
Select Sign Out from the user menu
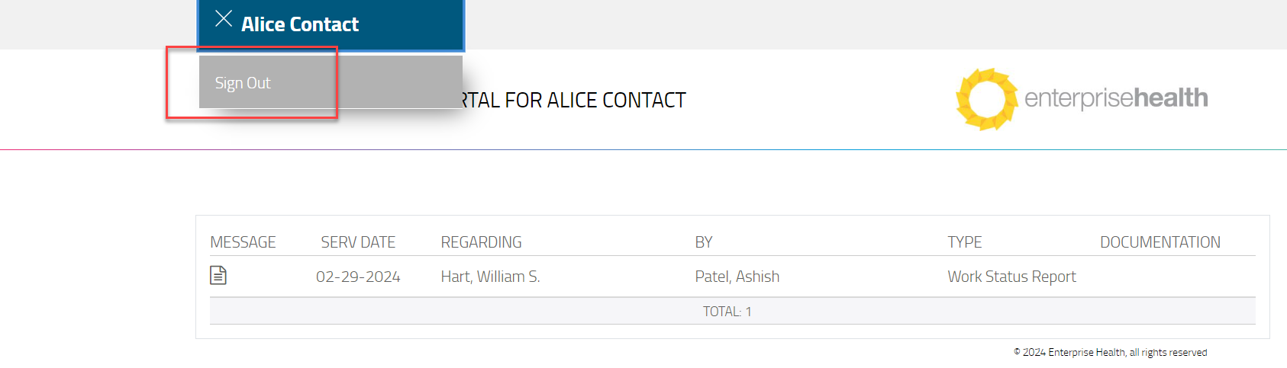(x=243, y=83)
